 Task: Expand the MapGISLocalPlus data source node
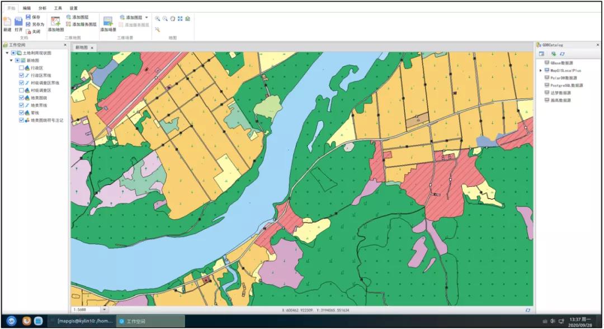click(541, 71)
